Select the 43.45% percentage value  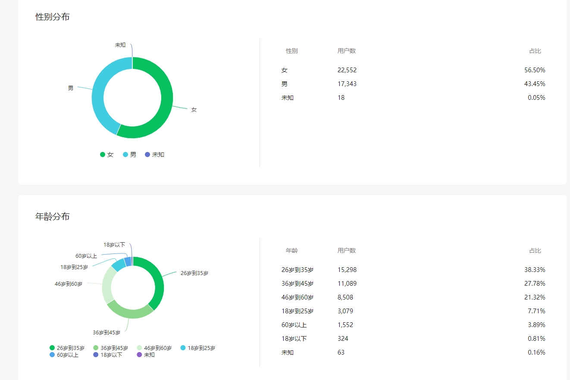point(535,84)
